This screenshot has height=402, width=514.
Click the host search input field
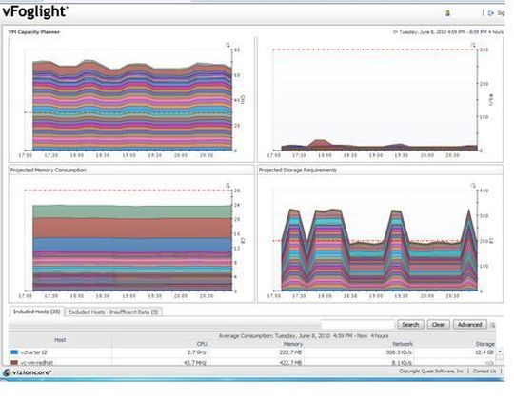coord(358,325)
